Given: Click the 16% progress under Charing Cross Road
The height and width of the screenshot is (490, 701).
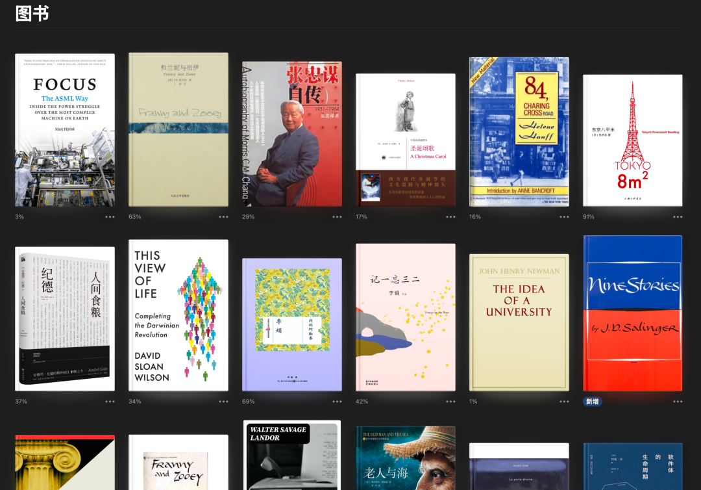Looking at the screenshot, I should [474, 217].
